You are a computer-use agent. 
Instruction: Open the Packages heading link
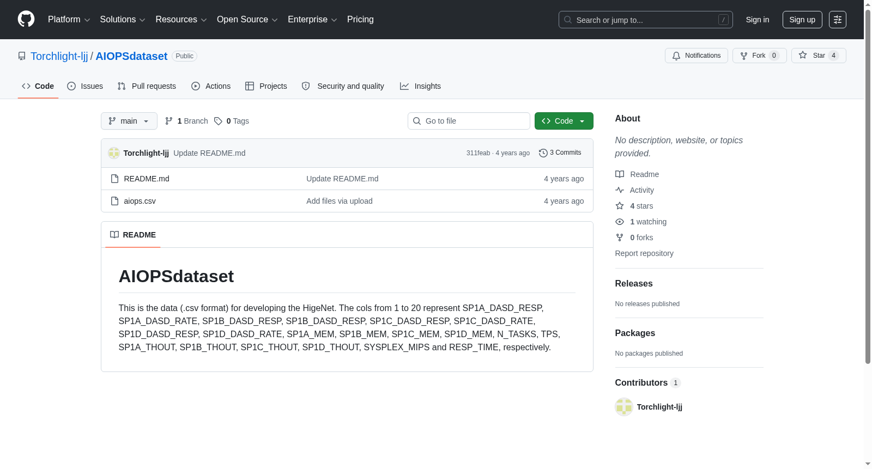(x=635, y=333)
